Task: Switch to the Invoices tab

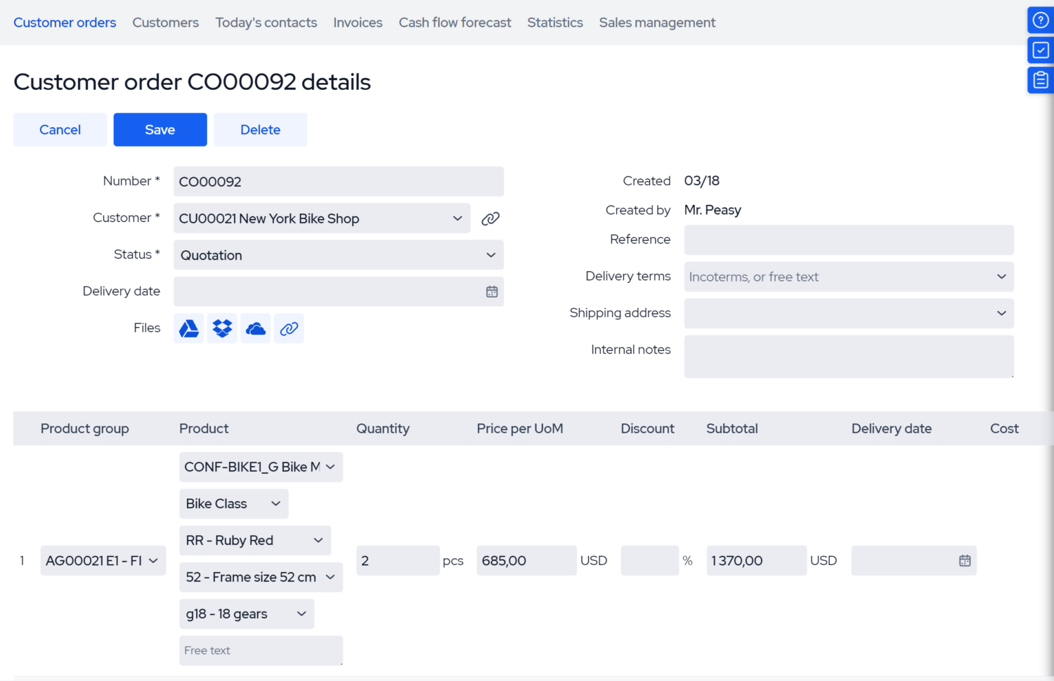Action: point(358,22)
